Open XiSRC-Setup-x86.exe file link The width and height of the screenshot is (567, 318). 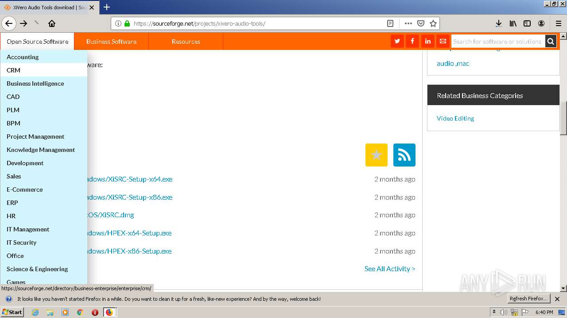point(130,197)
